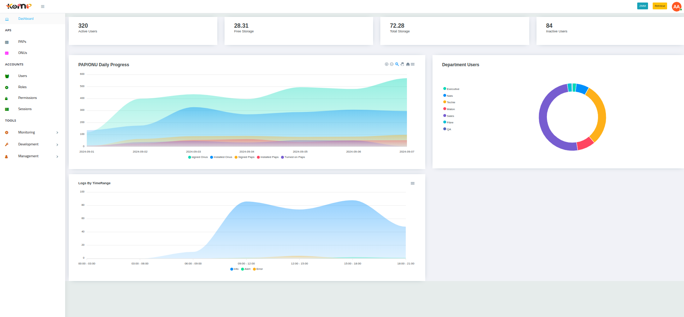Click the 72.28 Total Storage card
Screen dimensions: 684x317
click(x=455, y=31)
